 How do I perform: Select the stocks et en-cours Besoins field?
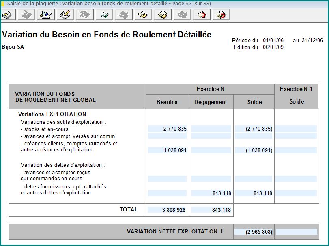point(167,129)
